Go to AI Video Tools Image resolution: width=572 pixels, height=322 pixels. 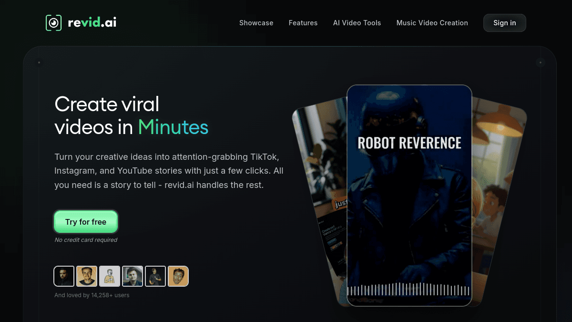(x=357, y=23)
